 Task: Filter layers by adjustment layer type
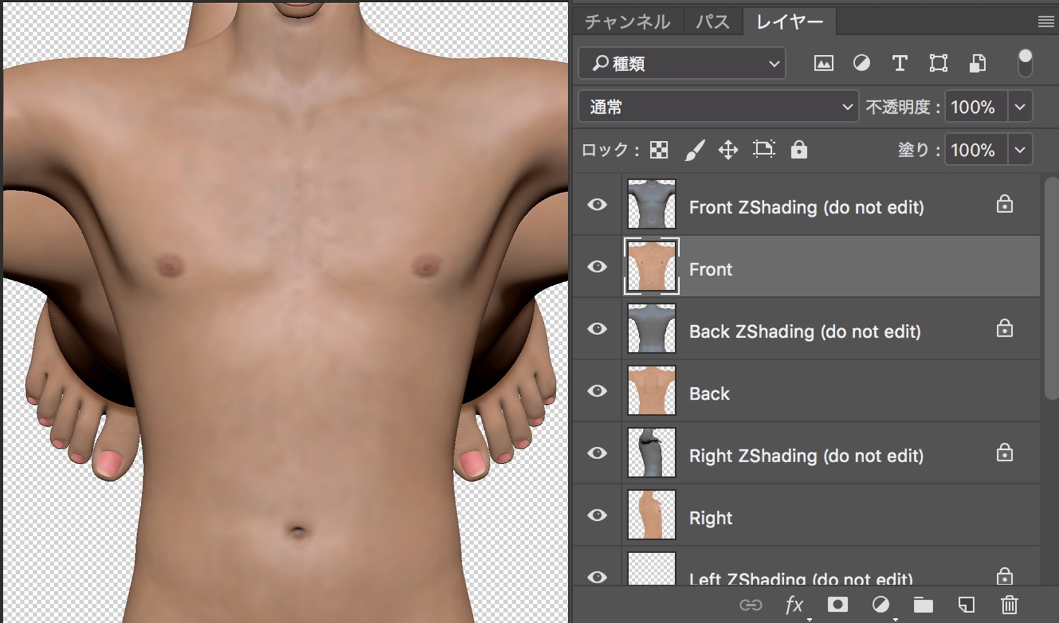(x=862, y=63)
